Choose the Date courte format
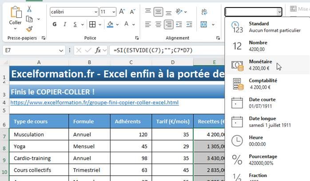The width and height of the screenshot is (310, 181). point(267,102)
